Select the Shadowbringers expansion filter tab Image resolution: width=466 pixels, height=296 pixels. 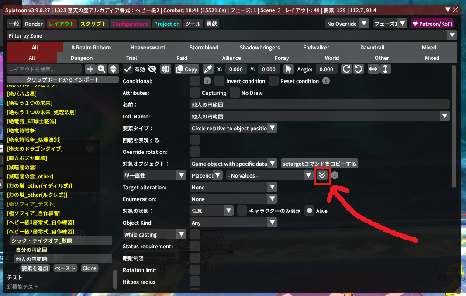(259, 47)
